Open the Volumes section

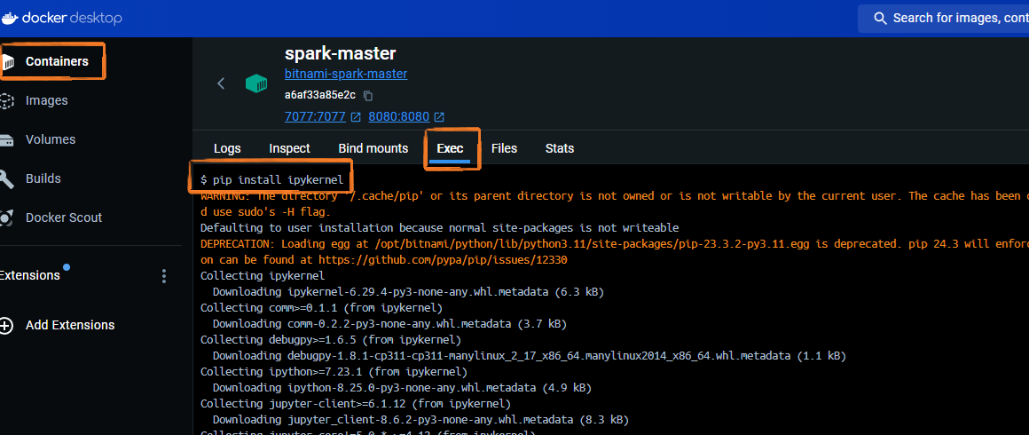click(x=51, y=139)
